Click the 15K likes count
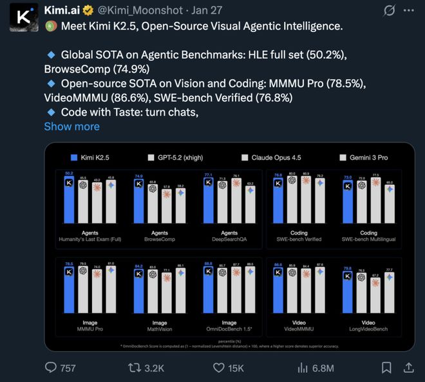The image size is (425, 382). pos(235,368)
